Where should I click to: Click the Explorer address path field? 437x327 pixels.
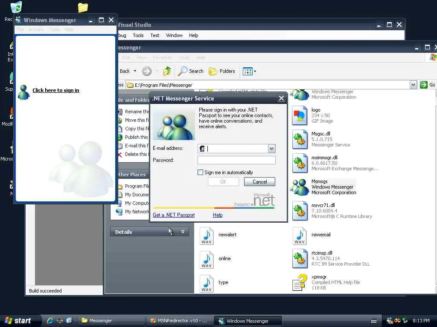pos(268,85)
